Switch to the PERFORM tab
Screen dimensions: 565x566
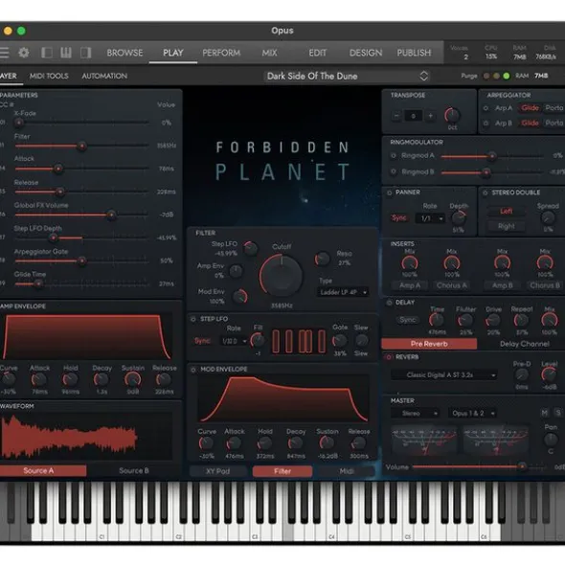221,53
